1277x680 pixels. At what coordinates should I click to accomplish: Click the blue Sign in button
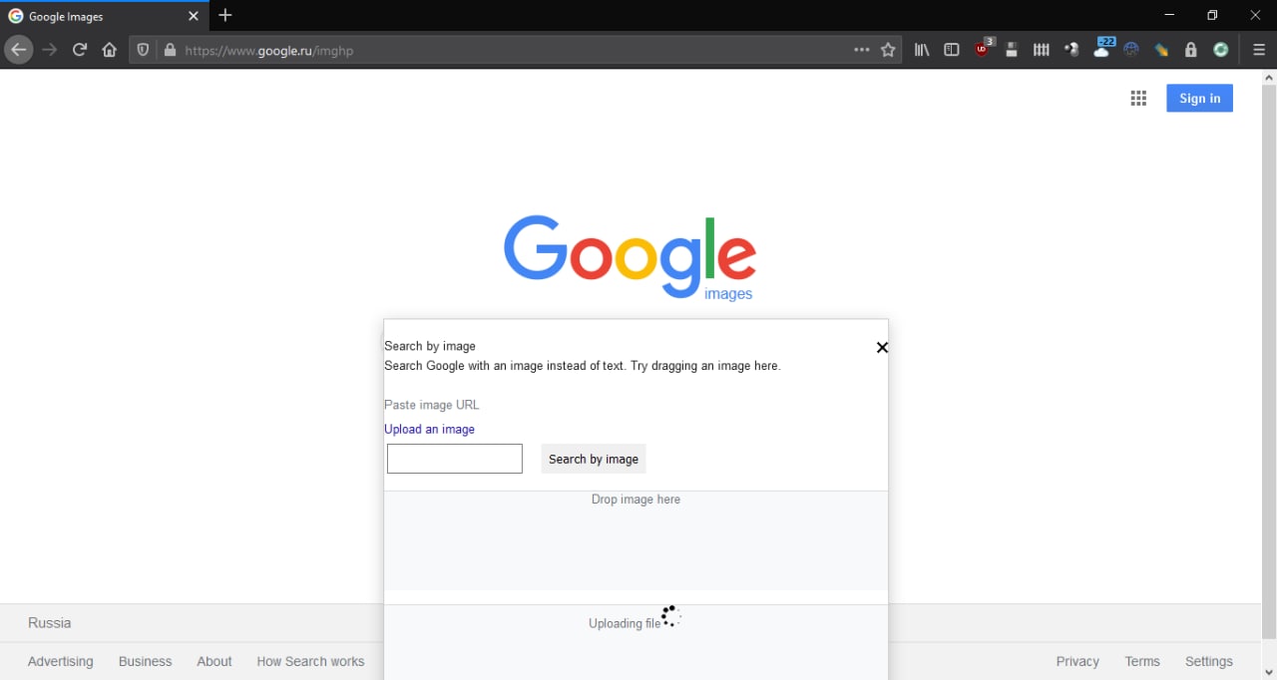tap(1199, 98)
